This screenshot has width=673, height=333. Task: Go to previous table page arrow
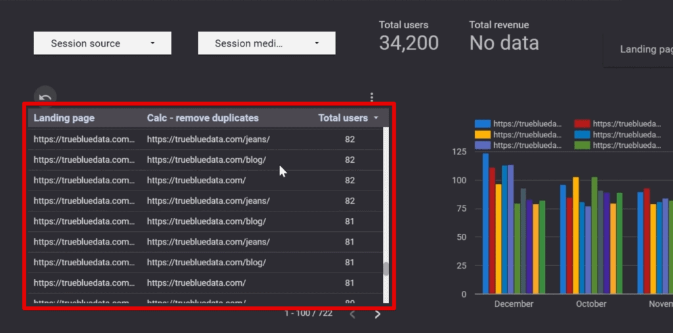click(352, 314)
